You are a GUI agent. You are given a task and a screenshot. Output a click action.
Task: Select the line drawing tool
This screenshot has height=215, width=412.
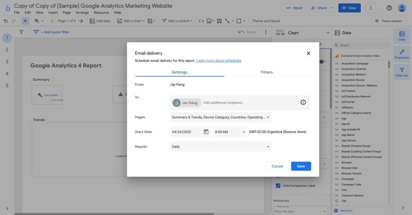[228, 21]
